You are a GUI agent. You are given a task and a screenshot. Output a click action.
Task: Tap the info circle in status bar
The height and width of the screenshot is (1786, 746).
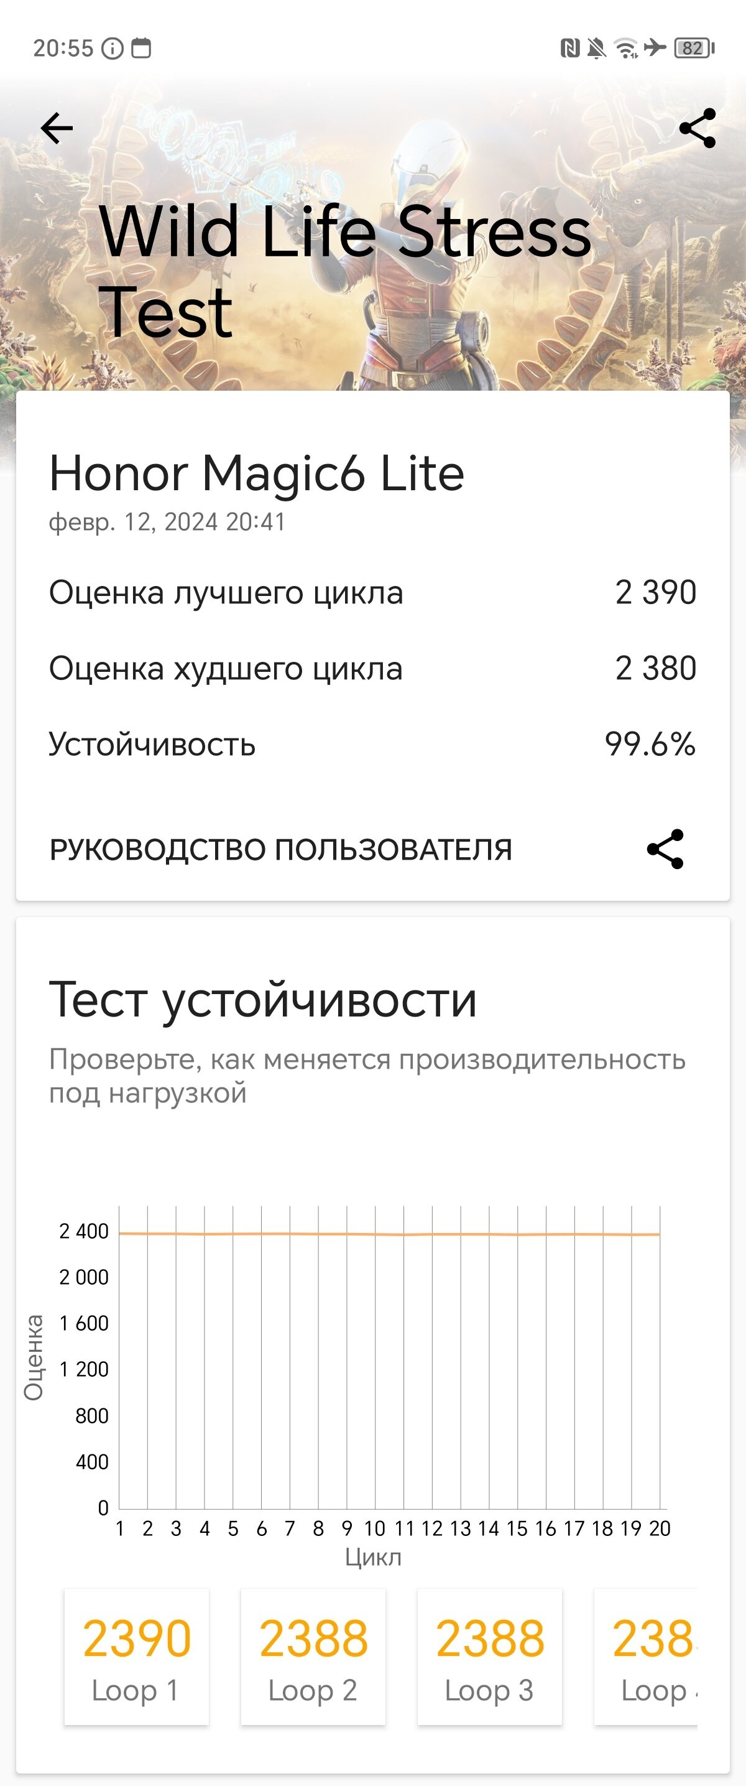pos(113,48)
